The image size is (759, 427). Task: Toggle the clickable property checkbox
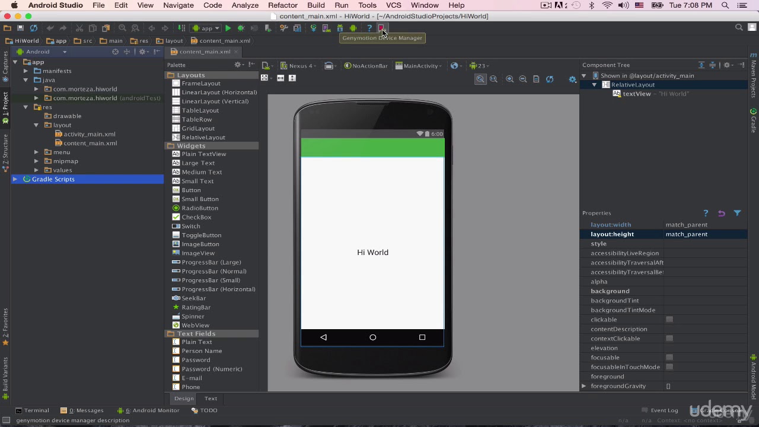pos(669,320)
